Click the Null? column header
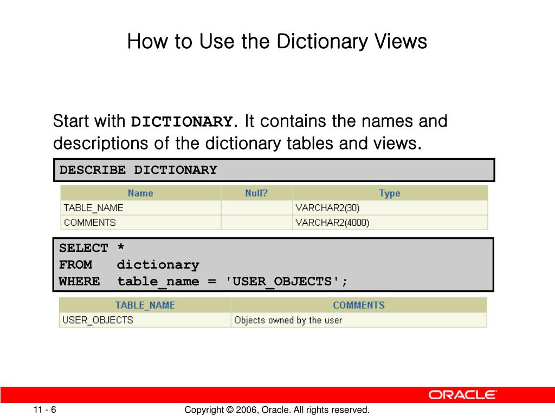 point(256,193)
